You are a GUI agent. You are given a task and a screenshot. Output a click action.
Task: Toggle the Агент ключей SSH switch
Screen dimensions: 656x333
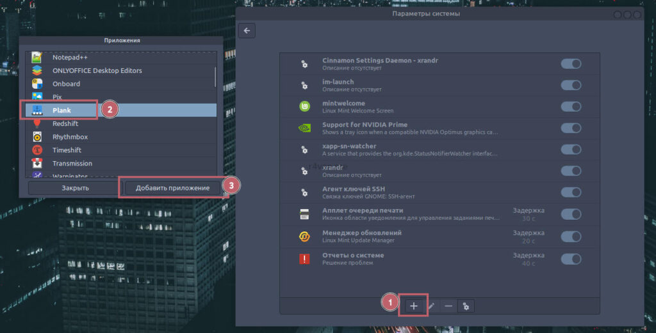point(570,193)
